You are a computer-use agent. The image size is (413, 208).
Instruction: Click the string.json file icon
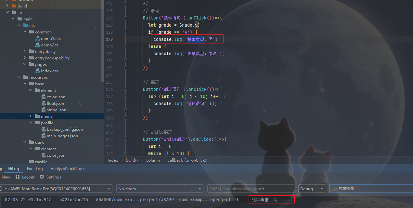pos(44,110)
